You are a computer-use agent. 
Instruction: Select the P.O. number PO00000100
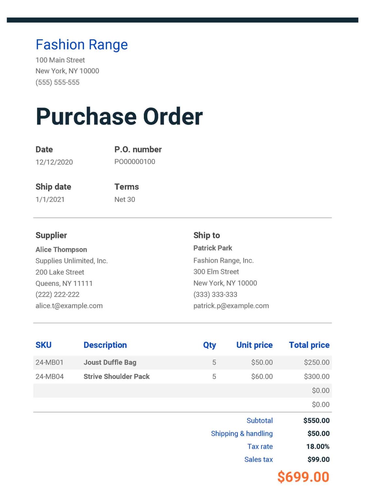click(x=135, y=162)
